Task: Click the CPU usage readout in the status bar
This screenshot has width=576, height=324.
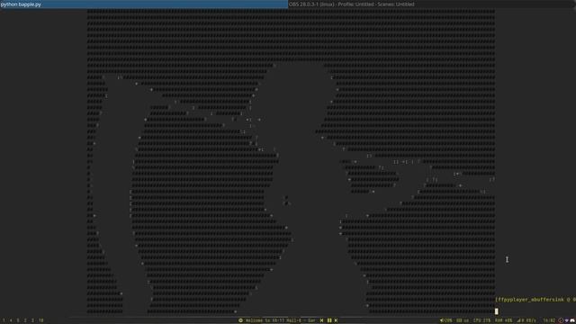Action: pos(481,320)
